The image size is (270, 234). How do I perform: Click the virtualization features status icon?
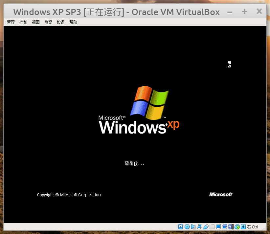coord(231,226)
